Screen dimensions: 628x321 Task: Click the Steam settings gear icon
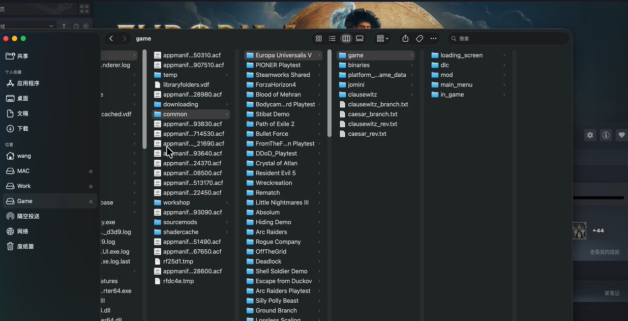point(590,135)
